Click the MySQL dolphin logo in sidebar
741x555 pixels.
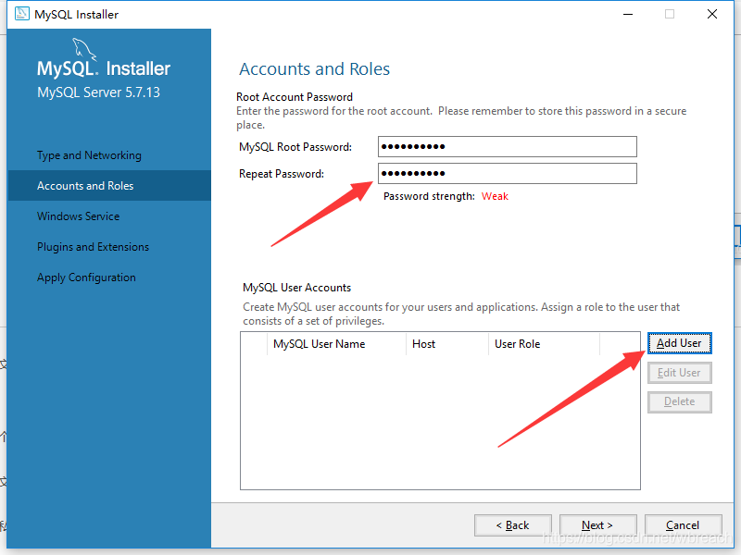tap(84, 49)
